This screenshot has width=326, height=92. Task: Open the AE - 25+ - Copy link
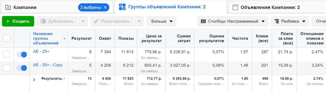coord(48,65)
